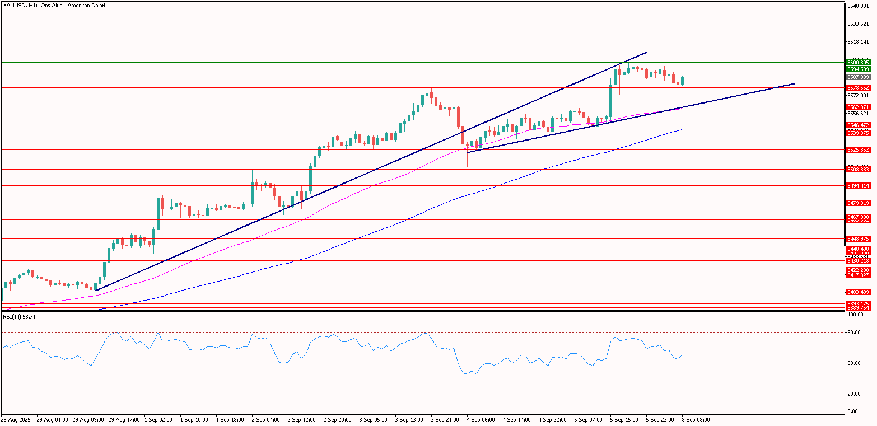Click the 3 Sep 21:00 time label
This screenshot has width=877, height=426.
pos(446,419)
